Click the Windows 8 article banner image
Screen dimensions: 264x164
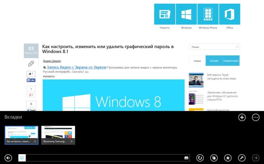pyautogui.click(x=114, y=95)
